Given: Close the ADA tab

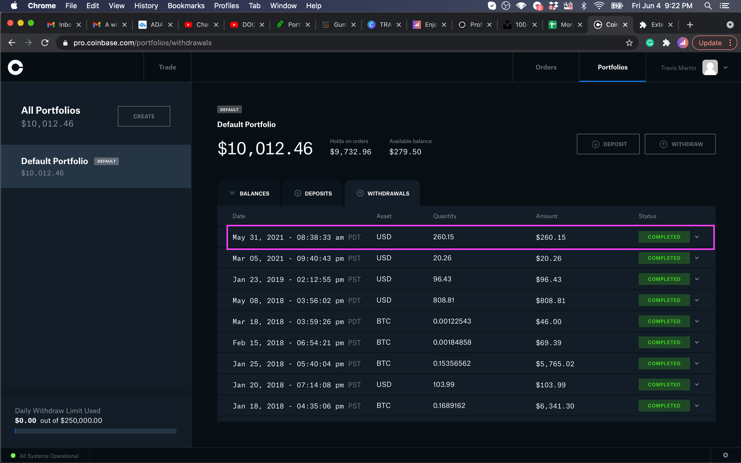Looking at the screenshot, I should tap(170, 25).
